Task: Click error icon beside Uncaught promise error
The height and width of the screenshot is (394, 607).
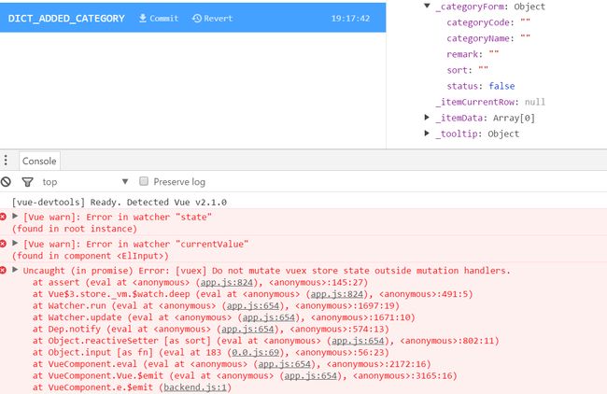Action: pyautogui.click(x=3, y=270)
